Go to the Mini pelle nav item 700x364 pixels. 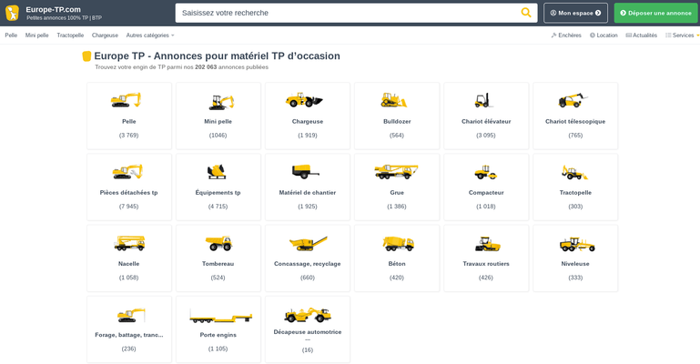[37, 35]
